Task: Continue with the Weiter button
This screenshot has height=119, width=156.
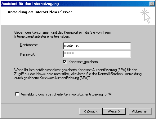Action: click(114, 111)
